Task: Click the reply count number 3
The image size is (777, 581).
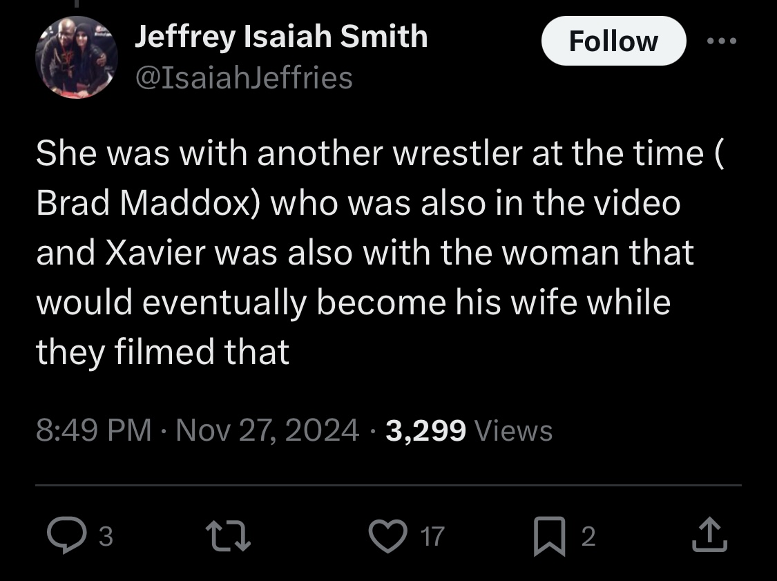Action: (x=105, y=537)
